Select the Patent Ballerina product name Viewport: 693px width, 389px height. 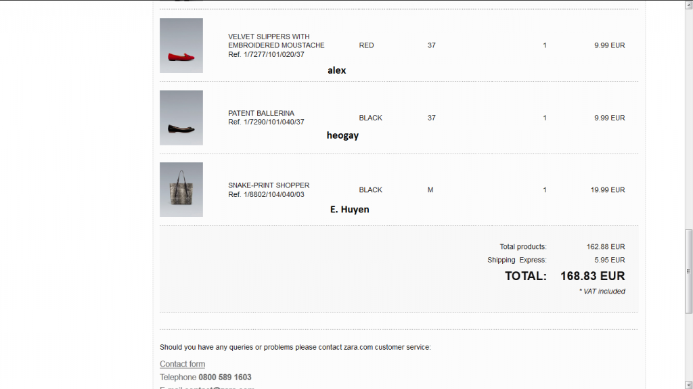click(261, 113)
